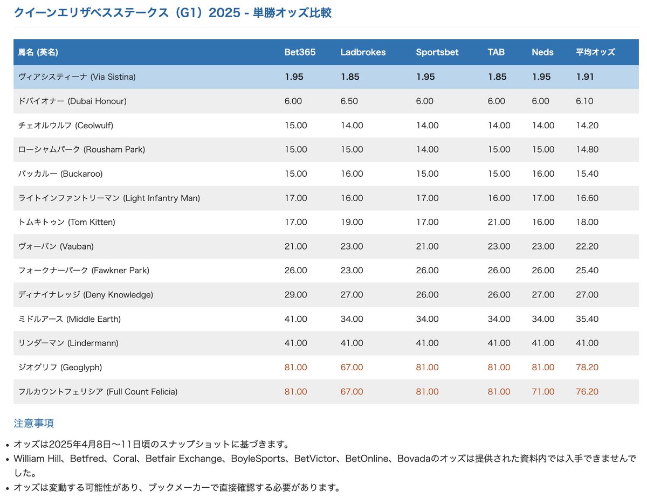Click the note listing William Hill, Betfred
647x498 pixels.
pos(325,466)
